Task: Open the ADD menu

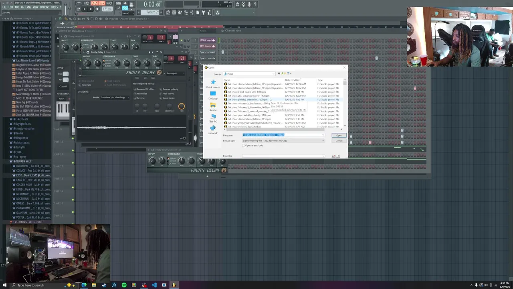Action: [x=17, y=7]
